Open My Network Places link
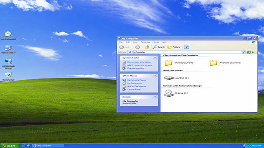This screenshot has width=264, height=148. coord(137,80)
